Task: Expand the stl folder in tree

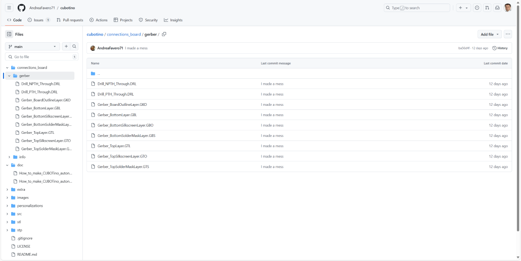Action: click(x=7, y=222)
